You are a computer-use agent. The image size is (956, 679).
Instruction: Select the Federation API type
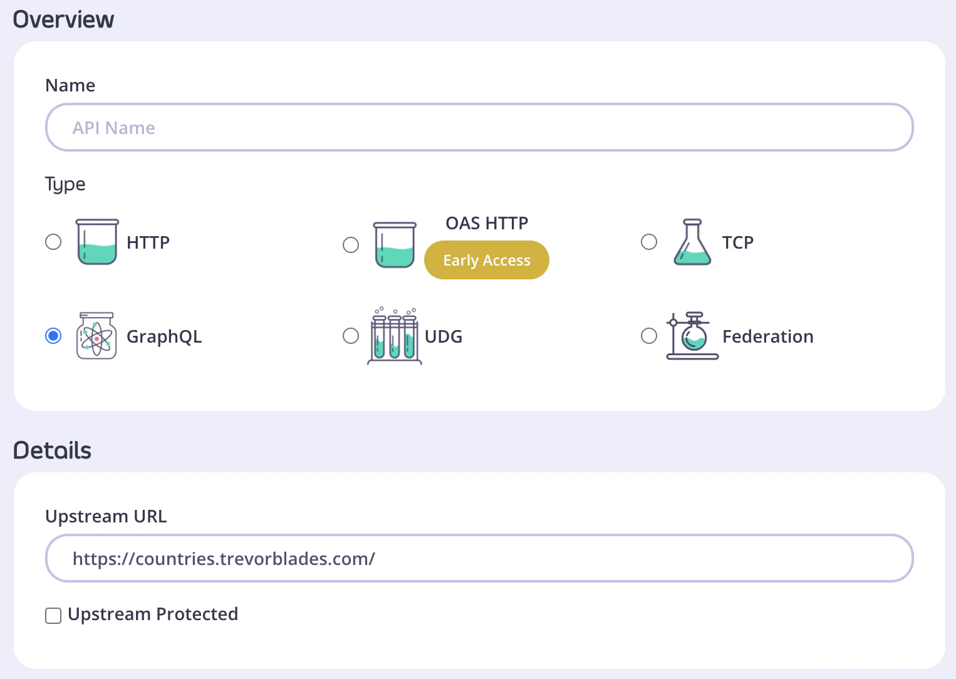[649, 336]
